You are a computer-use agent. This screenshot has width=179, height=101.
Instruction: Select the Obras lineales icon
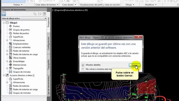pos(11,58)
